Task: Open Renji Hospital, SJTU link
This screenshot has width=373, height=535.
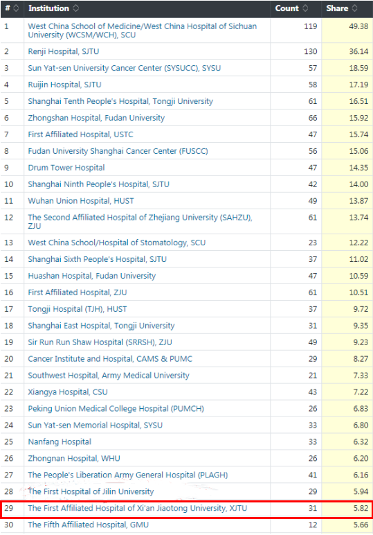Action: click(x=64, y=51)
